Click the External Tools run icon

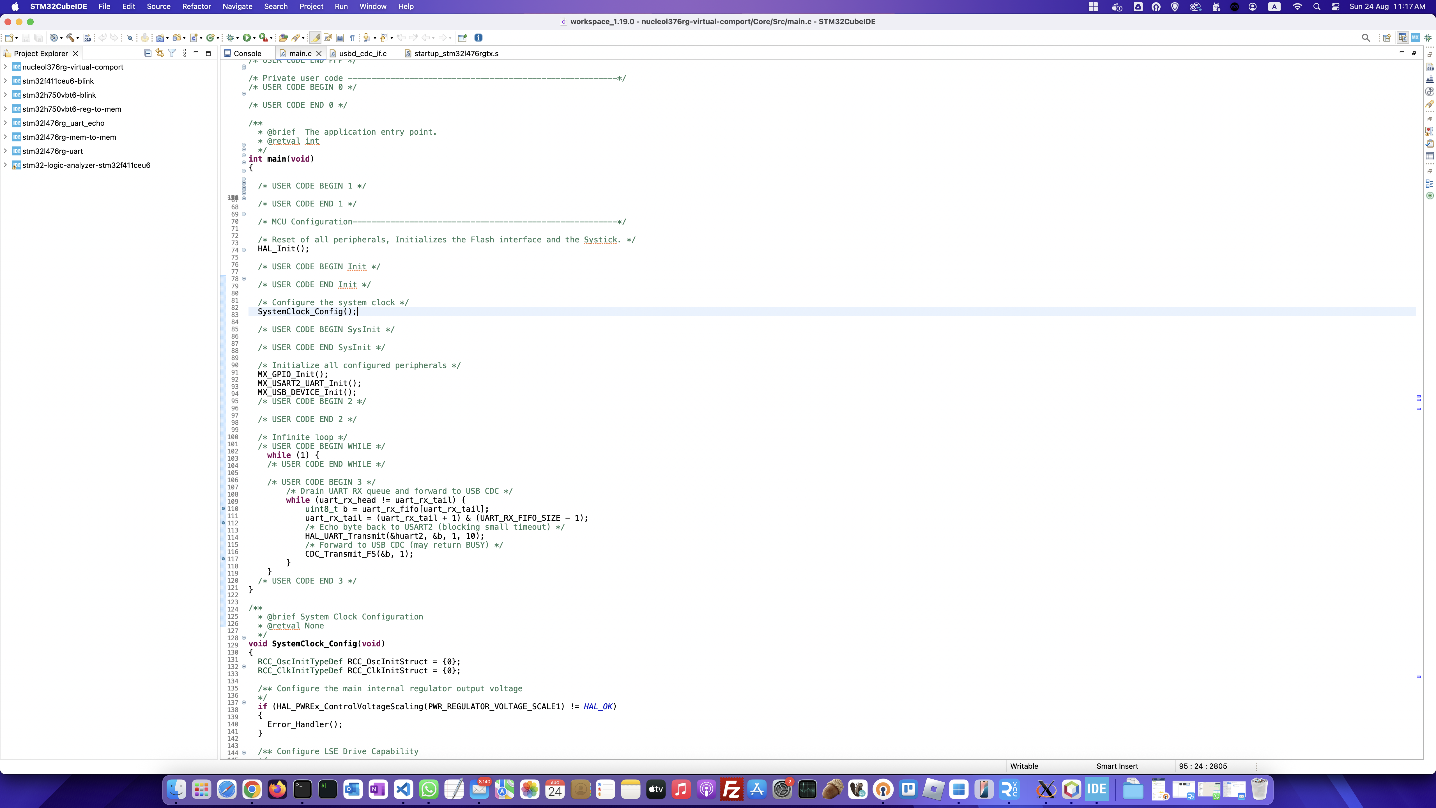coord(263,38)
